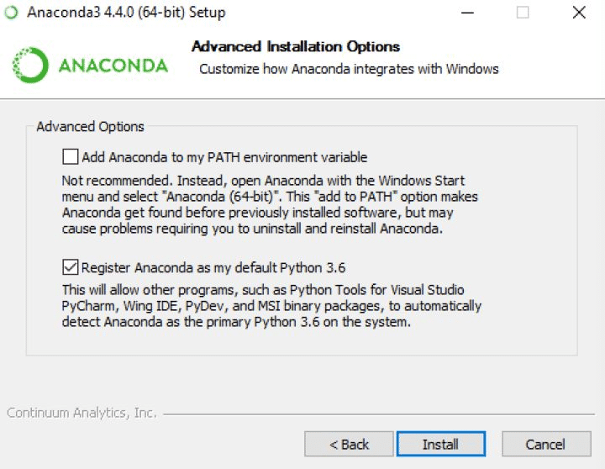Click the "Anaconda3 4.4.0 (64-bit) Setup" title text
Image resolution: width=605 pixels, height=469 pixels.
pyautogui.click(x=126, y=13)
